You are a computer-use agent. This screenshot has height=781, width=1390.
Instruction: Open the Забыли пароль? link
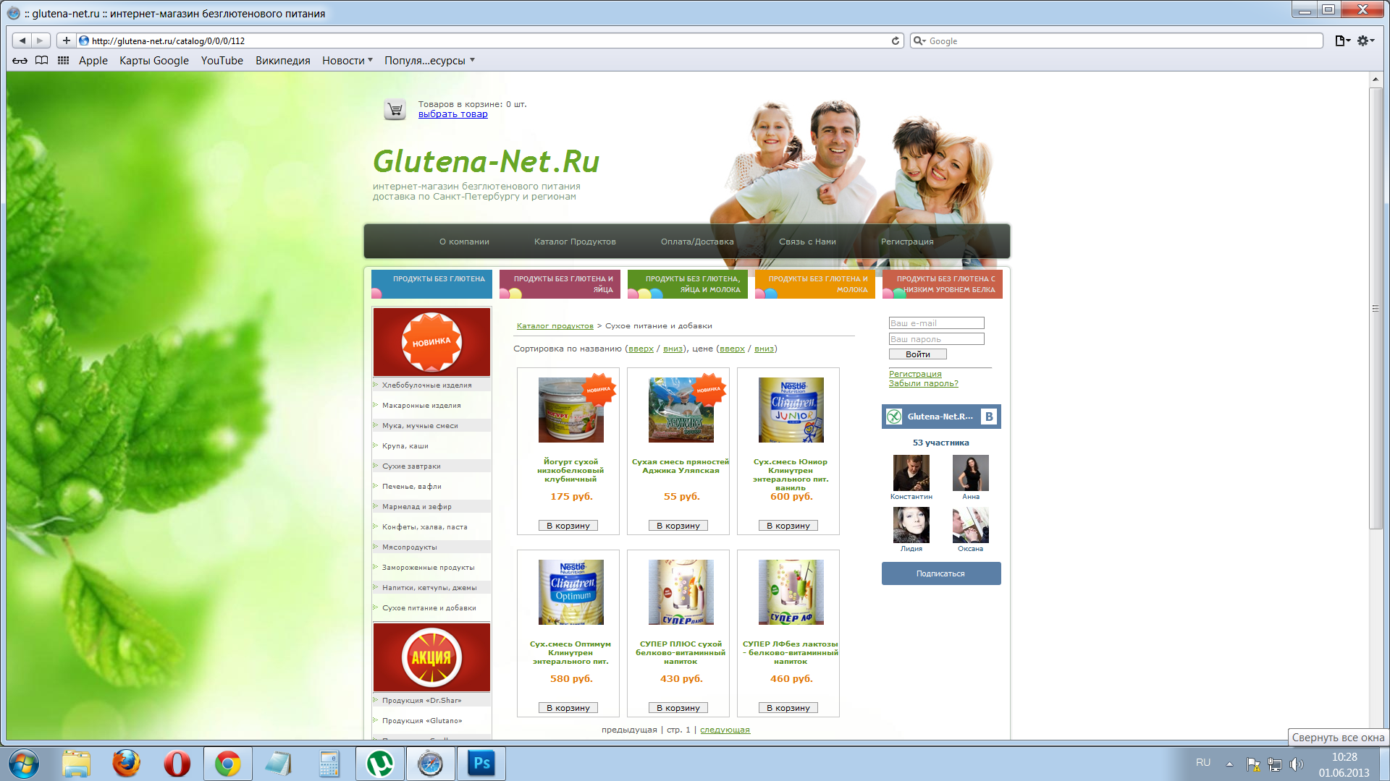click(923, 383)
